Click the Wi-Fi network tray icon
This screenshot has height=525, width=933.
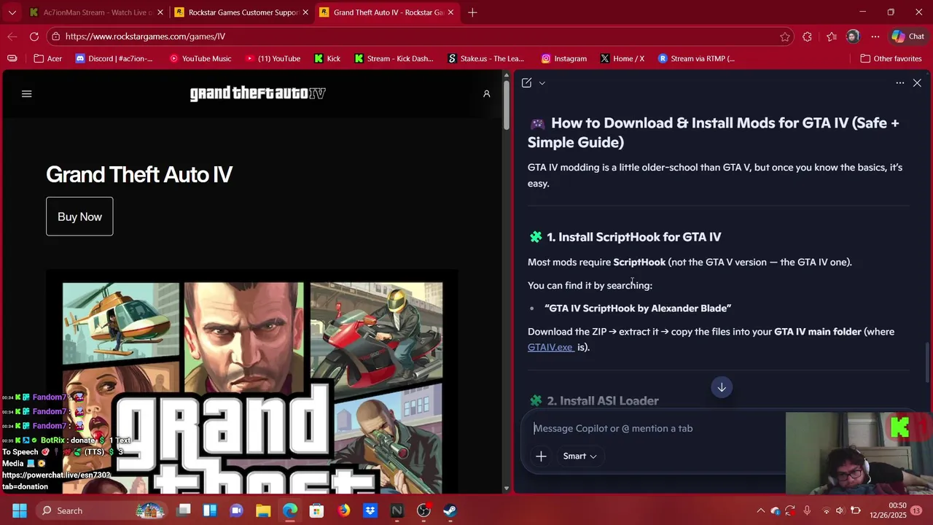click(825, 510)
